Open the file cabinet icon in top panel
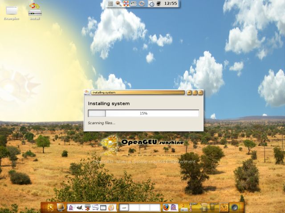This screenshot has width=285, height=213. [110, 4]
